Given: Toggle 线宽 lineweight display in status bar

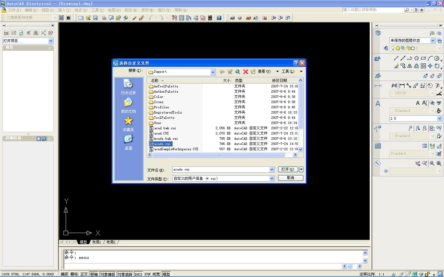Looking at the screenshot, I should pos(156,274).
